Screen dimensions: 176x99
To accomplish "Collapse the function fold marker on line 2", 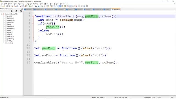I will pyautogui.click(x=33, y=16).
